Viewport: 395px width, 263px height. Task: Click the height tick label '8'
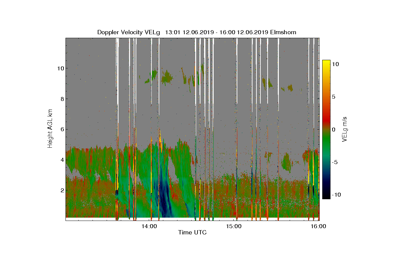click(x=62, y=99)
